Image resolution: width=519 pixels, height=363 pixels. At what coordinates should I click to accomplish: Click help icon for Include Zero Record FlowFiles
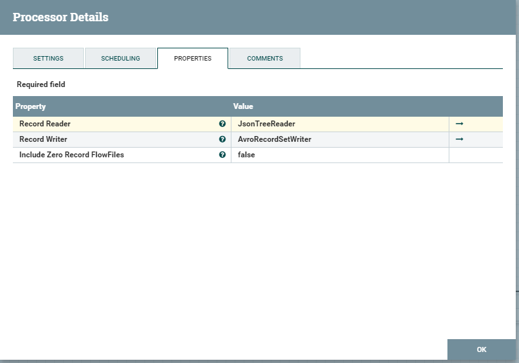point(222,155)
